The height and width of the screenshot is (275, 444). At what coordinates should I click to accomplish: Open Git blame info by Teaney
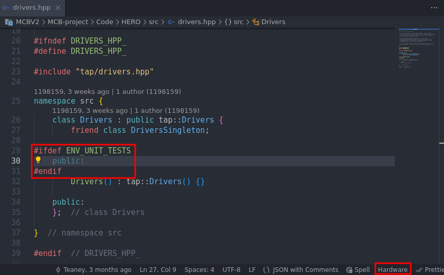93,270
